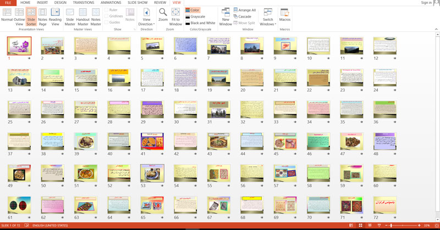This screenshot has width=440, height=230.
Task: Cascade the open windows
Action: pyautogui.click(x=243, y=16)
